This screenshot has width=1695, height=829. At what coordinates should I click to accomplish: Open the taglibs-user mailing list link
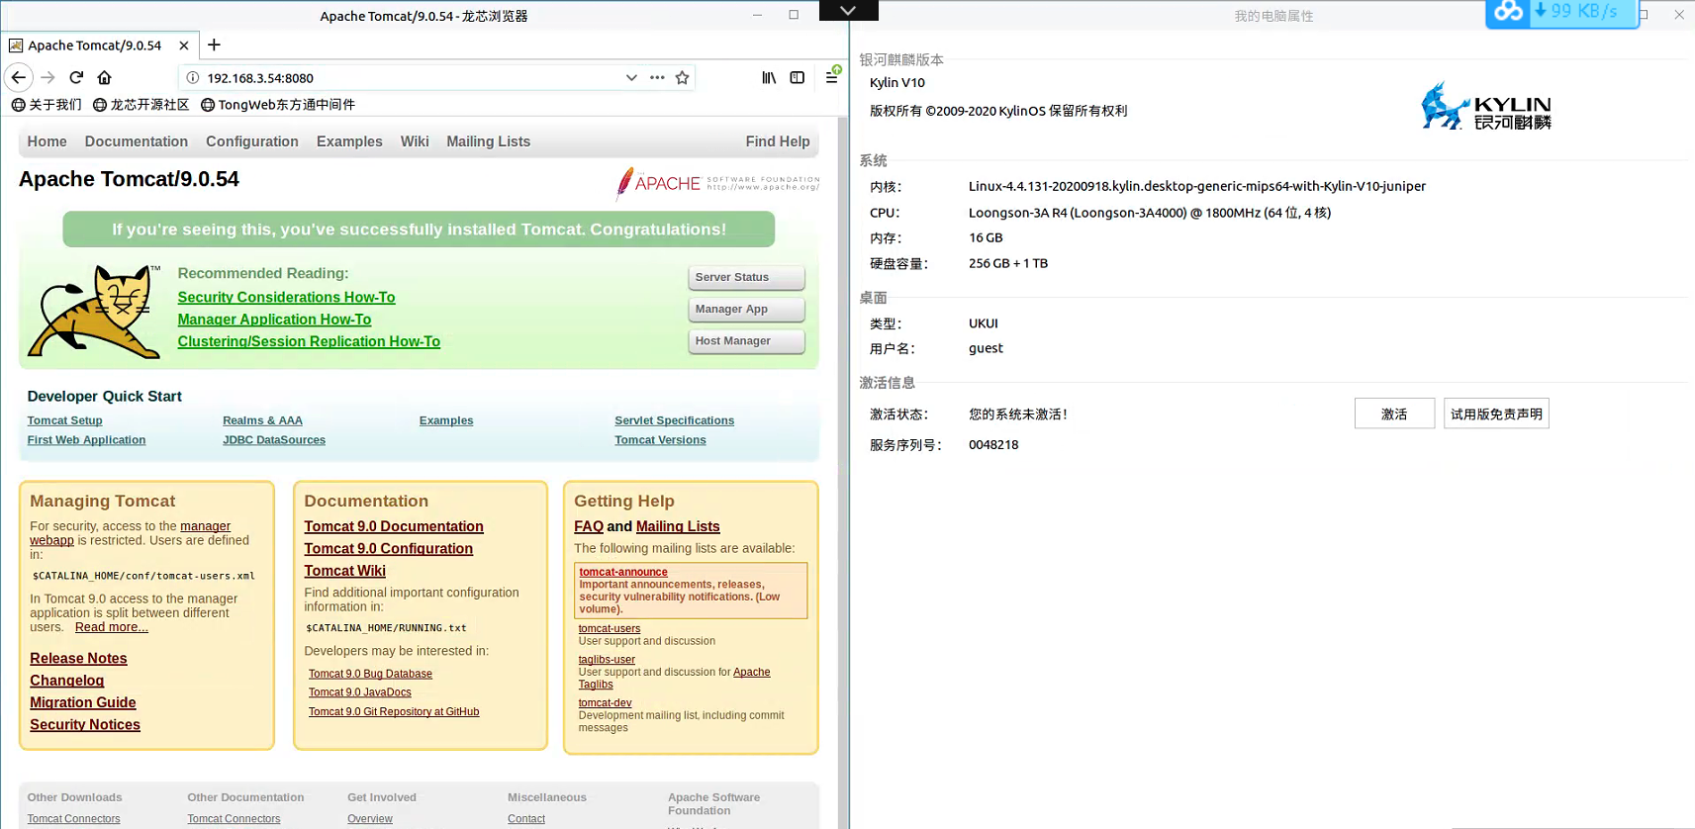[x=607, y=660]
